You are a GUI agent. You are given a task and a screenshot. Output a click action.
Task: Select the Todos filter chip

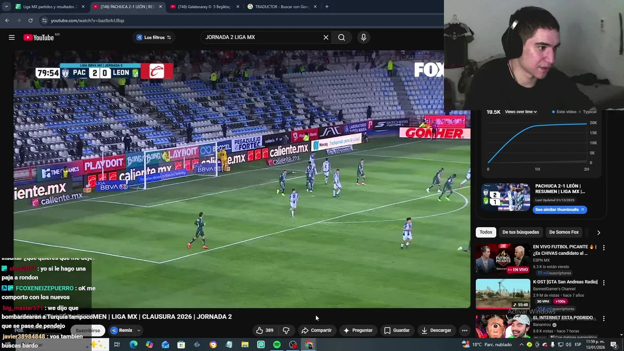coord(486,233)
